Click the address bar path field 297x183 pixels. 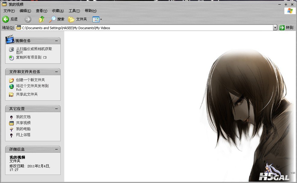pyautogui.click(x=144, y=28)
